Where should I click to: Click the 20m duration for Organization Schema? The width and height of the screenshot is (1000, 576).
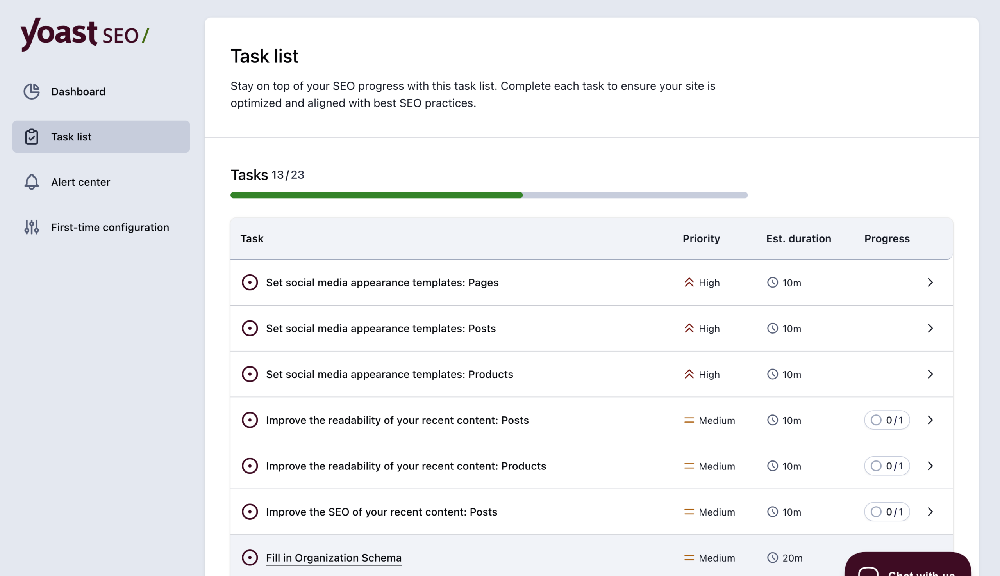click(792, 558)
